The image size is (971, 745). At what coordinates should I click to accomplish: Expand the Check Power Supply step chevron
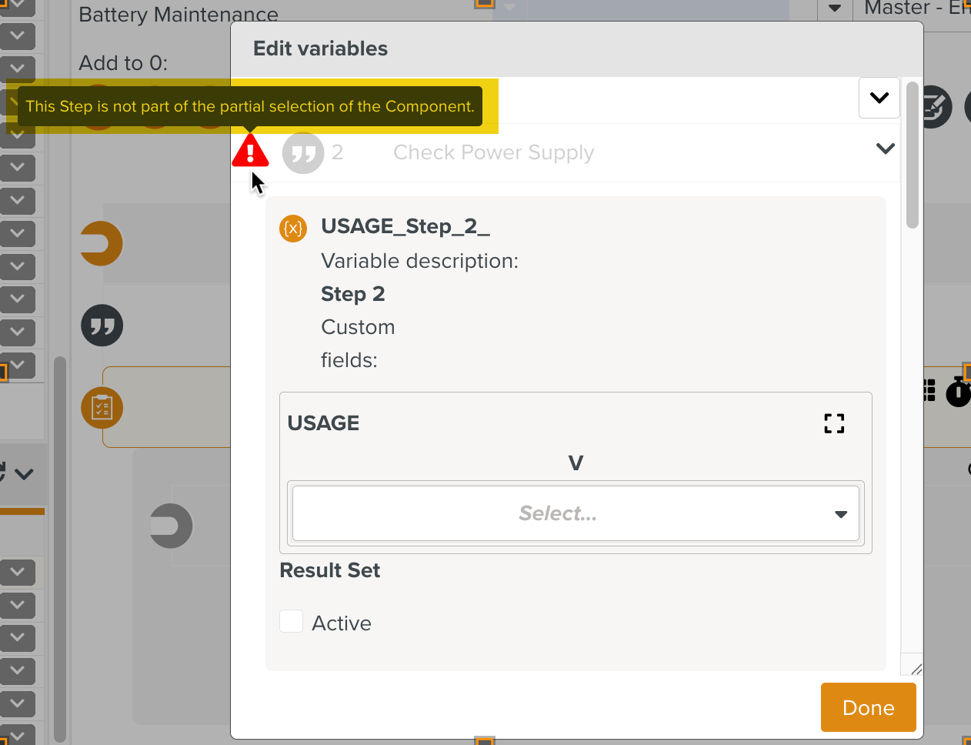coord(886,149)
